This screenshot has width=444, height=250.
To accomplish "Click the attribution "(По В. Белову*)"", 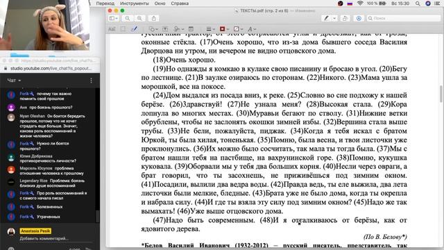I will coord(385,237).
